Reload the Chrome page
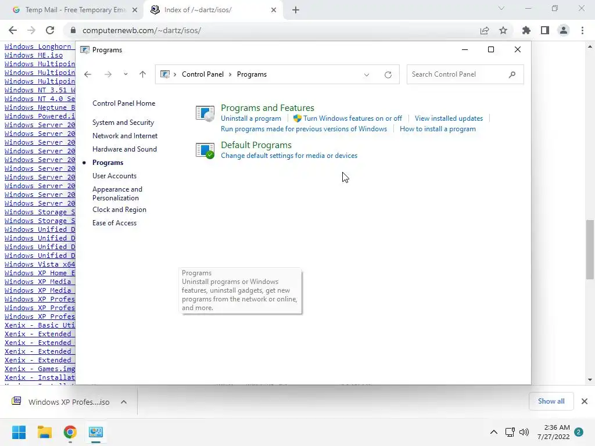Screen dimensions: 595x446 coord(50,30)
